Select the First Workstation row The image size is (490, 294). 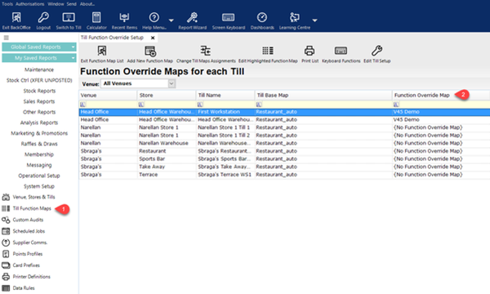coord(284,112)
